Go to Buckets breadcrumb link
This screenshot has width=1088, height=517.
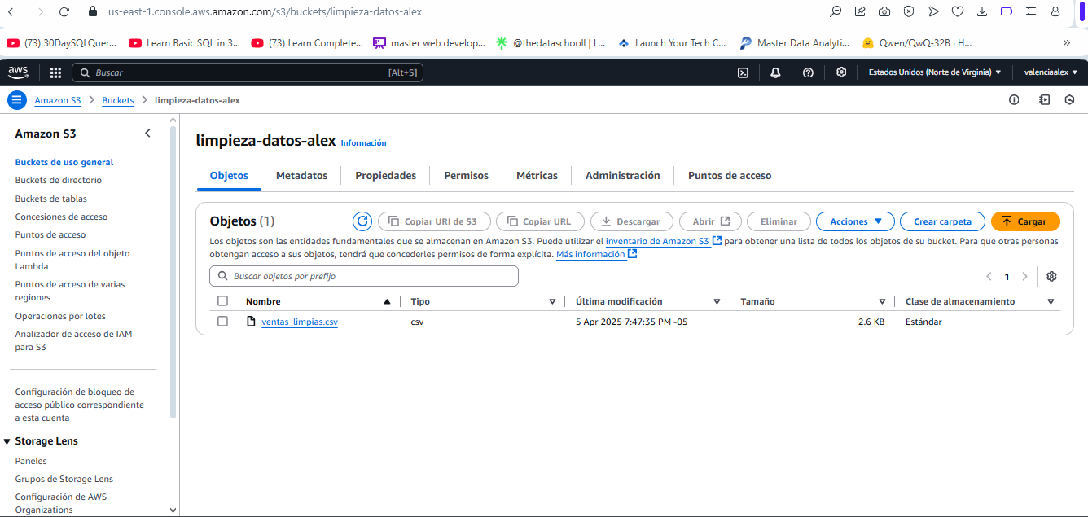[118, 100]
